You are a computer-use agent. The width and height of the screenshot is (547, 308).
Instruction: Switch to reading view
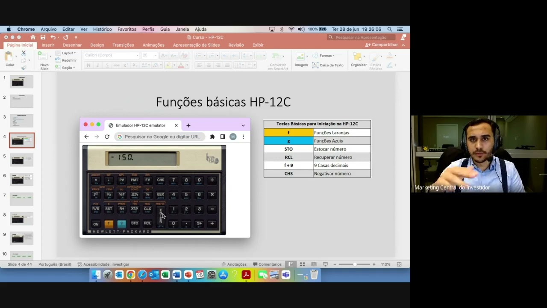tap(314, 264)
